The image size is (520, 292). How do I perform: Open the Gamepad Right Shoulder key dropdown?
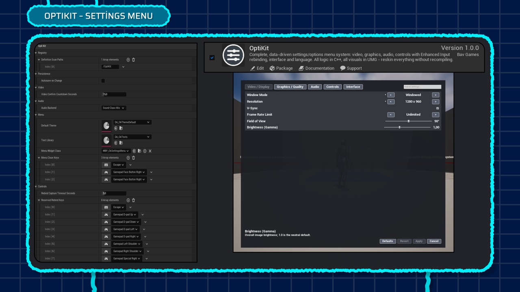127,251
